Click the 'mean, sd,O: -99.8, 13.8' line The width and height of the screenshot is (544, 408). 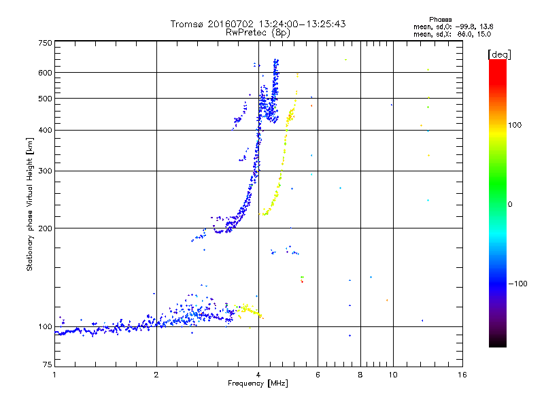click(x=453, y=27)
